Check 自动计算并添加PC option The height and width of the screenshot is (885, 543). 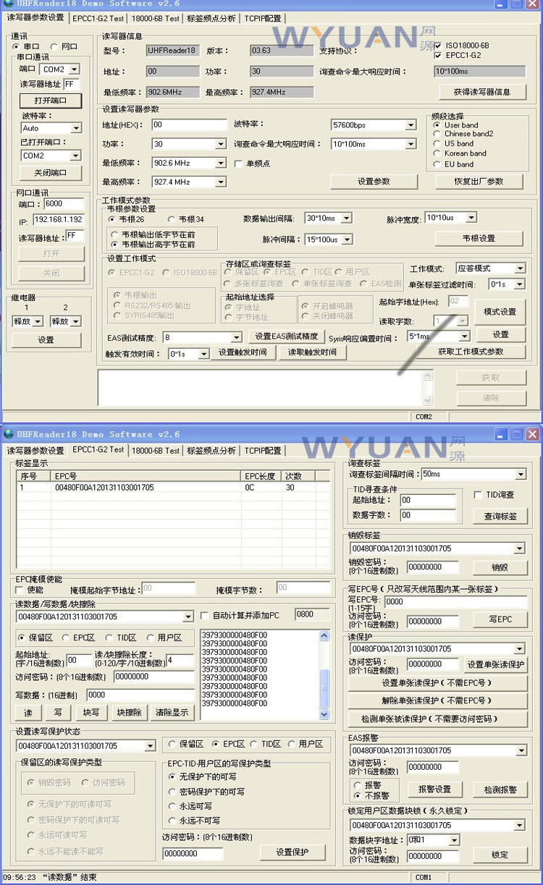point(204,616)
